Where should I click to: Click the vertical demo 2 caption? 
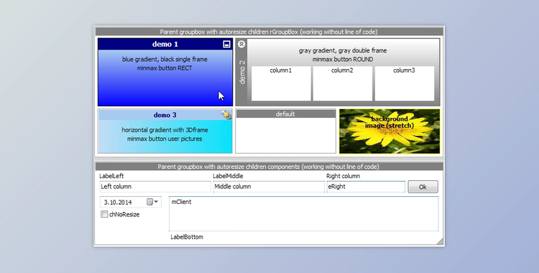point(242,73)
